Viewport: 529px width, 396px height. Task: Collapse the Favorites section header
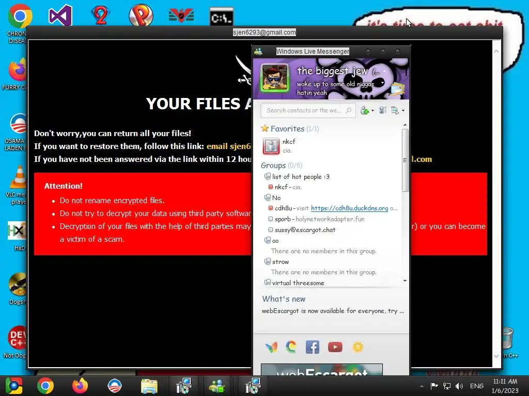click(x=290, y=128)
